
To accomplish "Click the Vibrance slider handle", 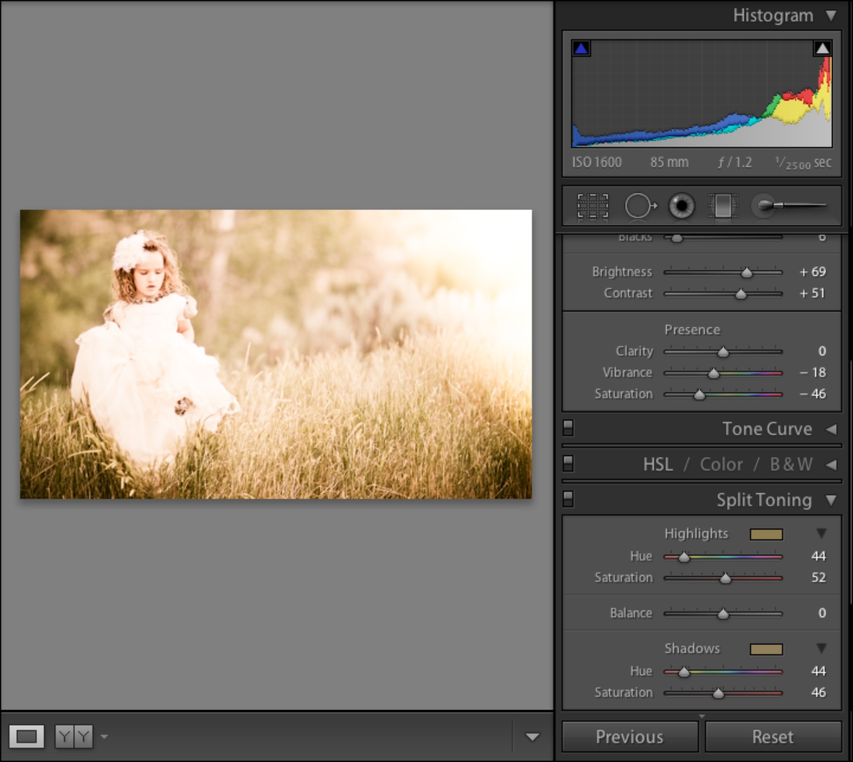I will [x=713, y=373].
